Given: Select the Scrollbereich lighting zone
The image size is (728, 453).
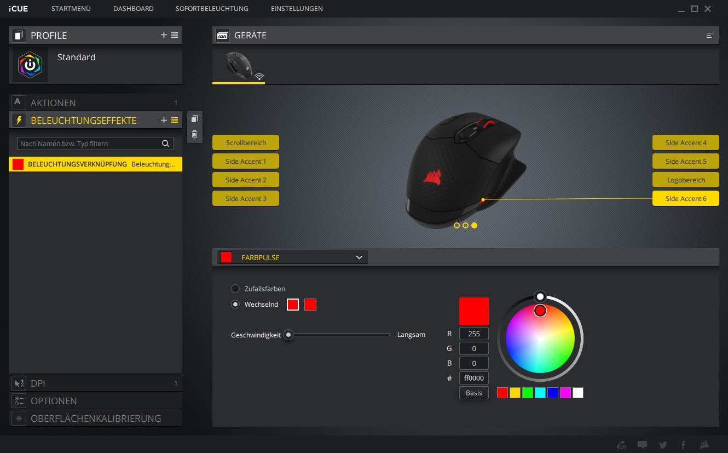Looking at the screenshot, I should click(246, 142).
